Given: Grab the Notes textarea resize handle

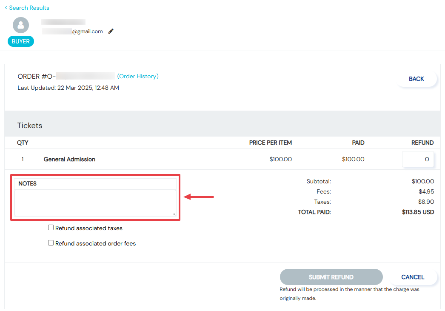Looking at the screenshot, I should [174, 214].
